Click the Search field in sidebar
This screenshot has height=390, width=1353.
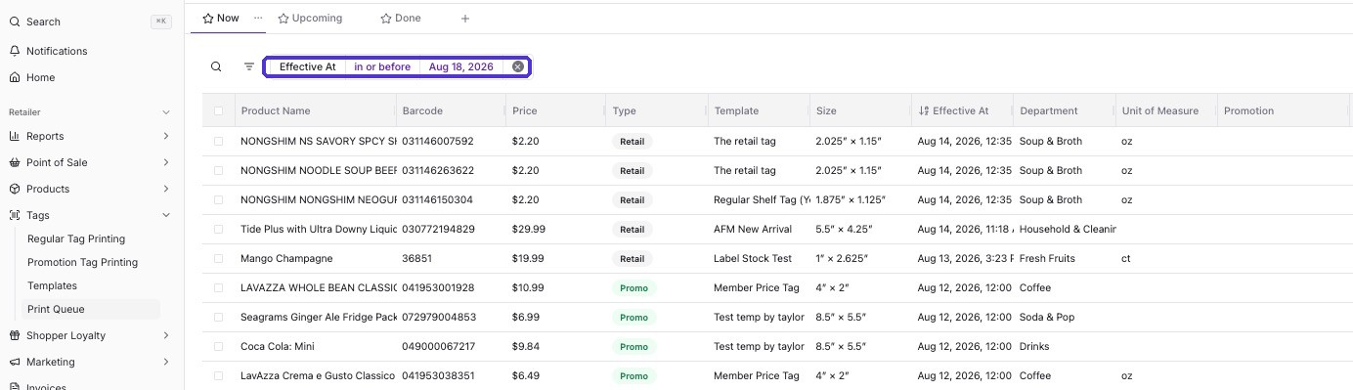tap(92, 22)
